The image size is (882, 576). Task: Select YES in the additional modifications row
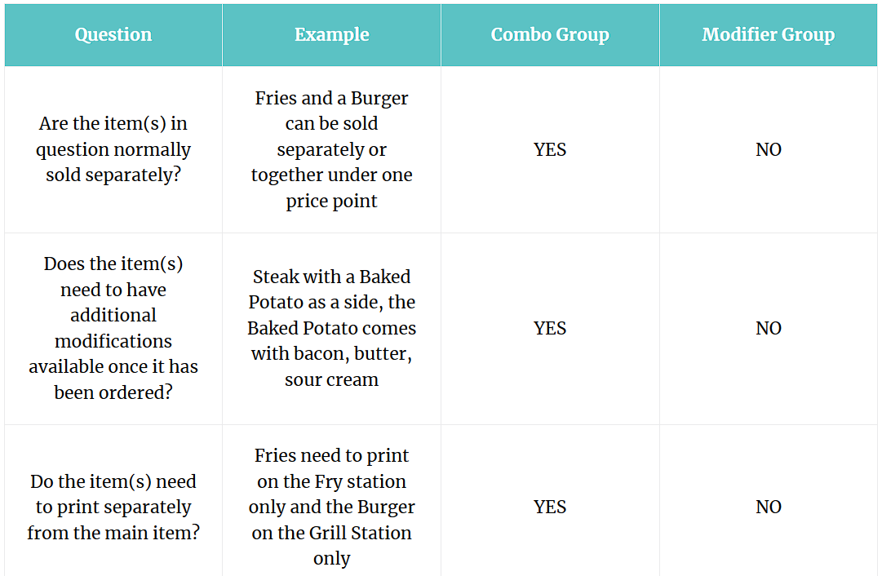click(550, 328)
